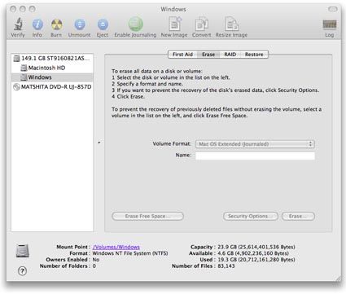Switch to the Restore tab
The image size is (346, 294).
point(254,55)
